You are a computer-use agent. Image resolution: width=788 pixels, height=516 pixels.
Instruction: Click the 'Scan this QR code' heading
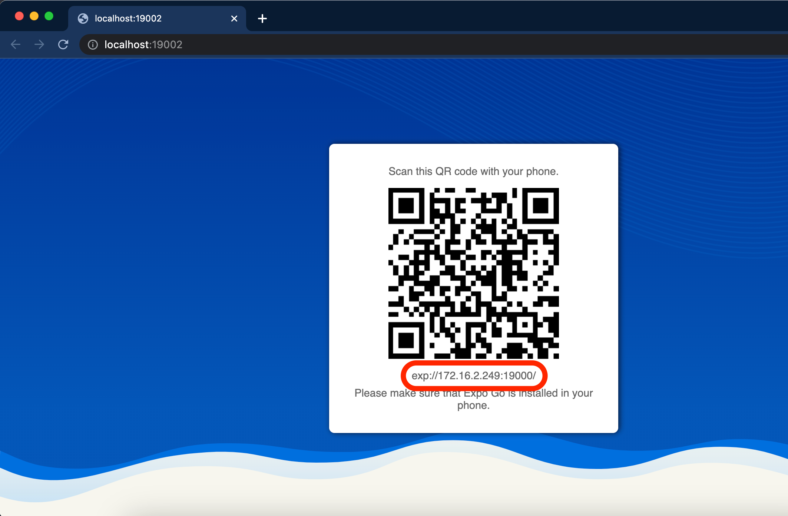click(x=473, y=171)
